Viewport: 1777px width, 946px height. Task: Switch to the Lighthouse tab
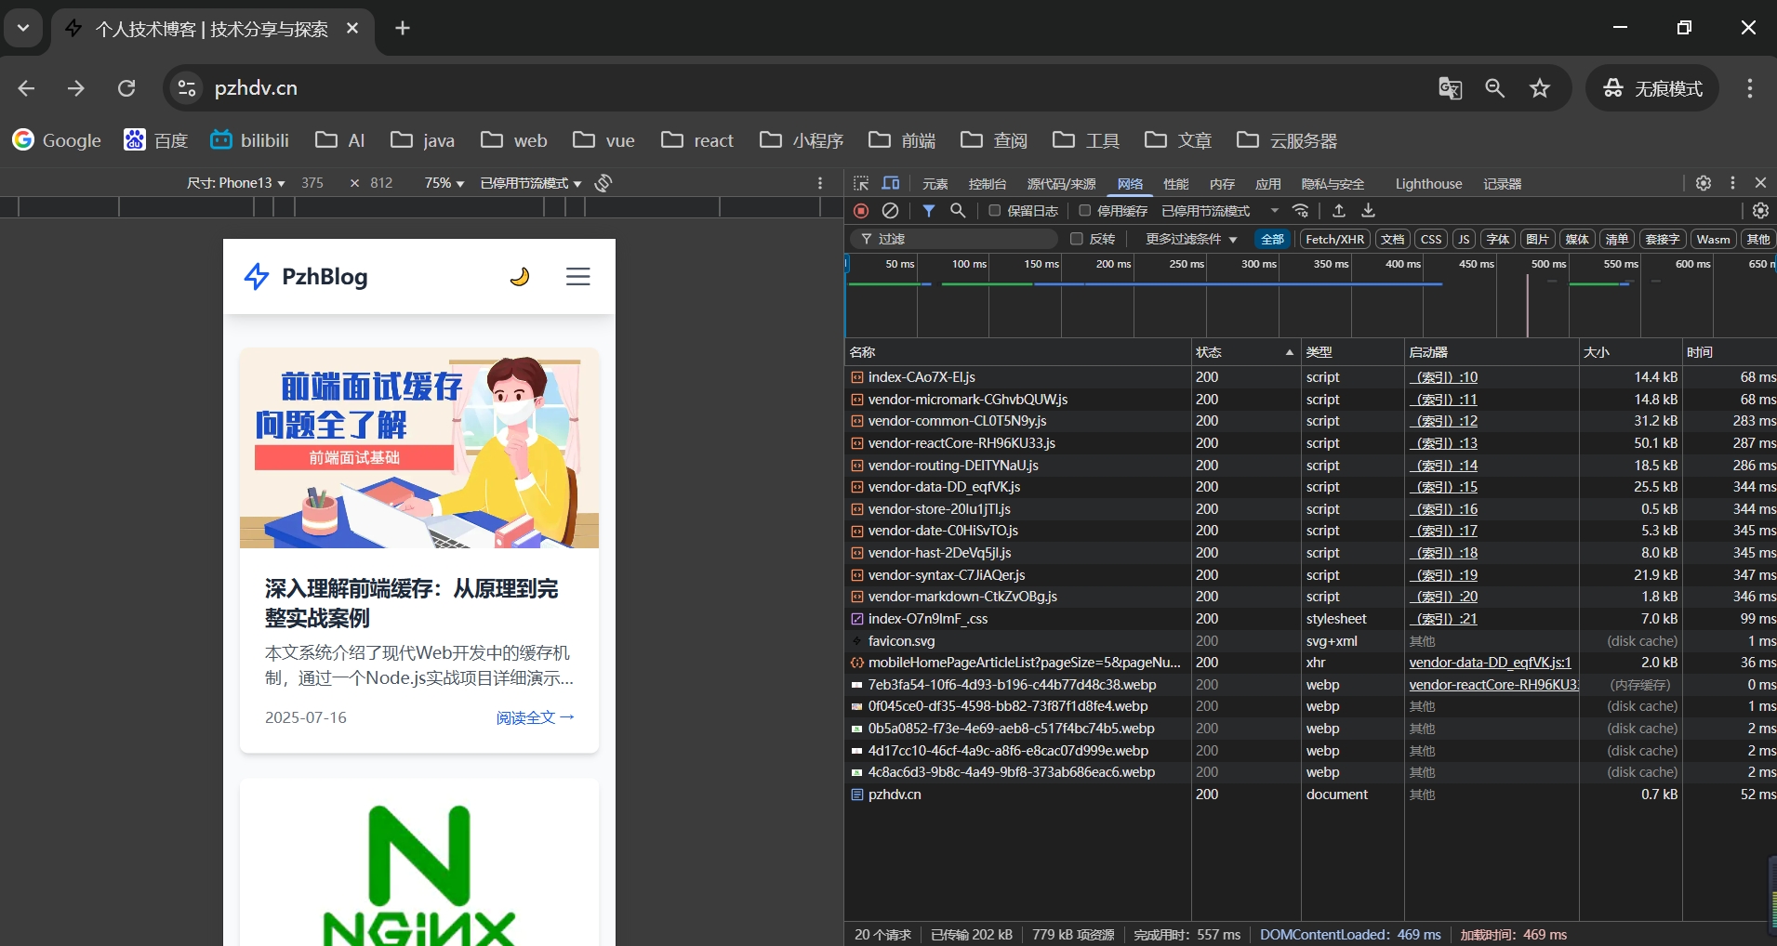coord(1428,184)
